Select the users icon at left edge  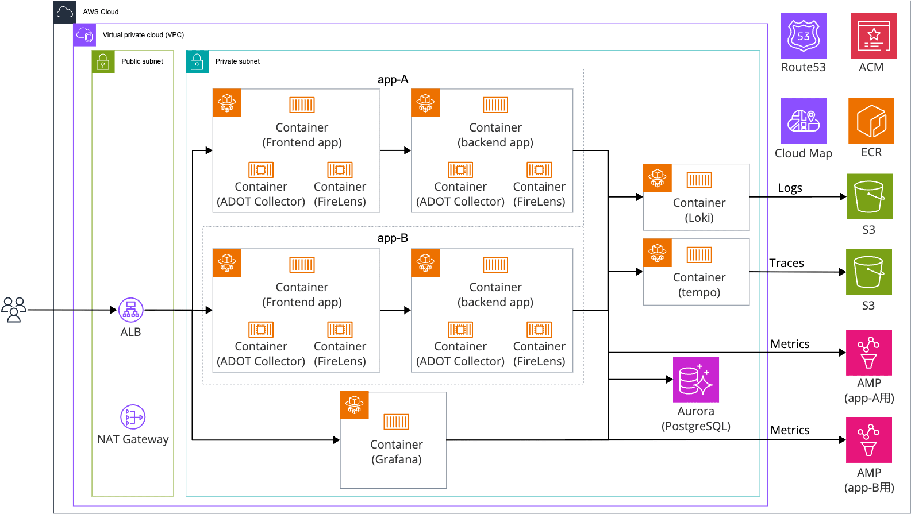(14, 310)
